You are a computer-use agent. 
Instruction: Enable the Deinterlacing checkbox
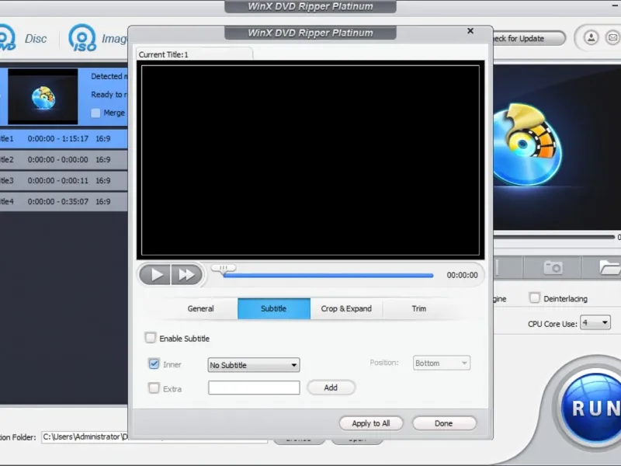tap(534, 297)
